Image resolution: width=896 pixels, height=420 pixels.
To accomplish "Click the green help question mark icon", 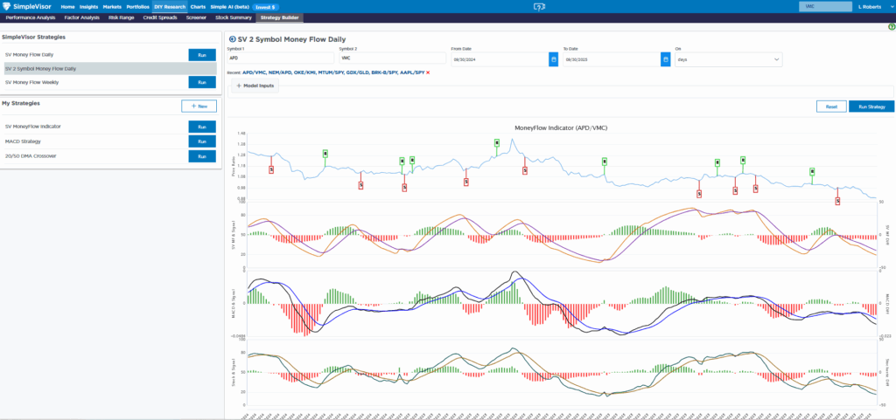I will coord(891,26).
